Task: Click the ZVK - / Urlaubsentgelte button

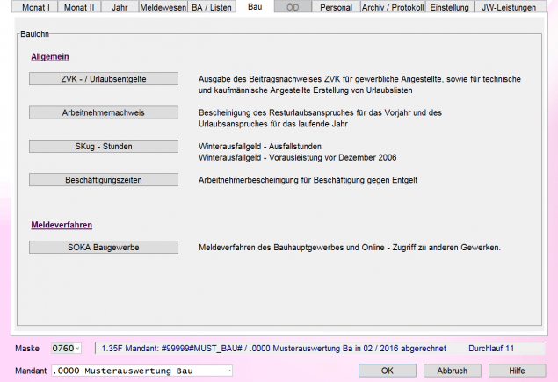Action: click(104, 79)
